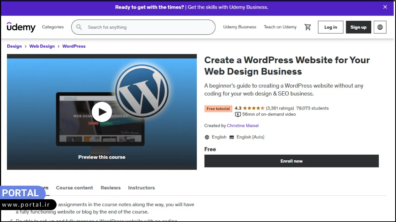396x222 pixels.
Task: Switch to the Course content tab
Action: point(74,188)
